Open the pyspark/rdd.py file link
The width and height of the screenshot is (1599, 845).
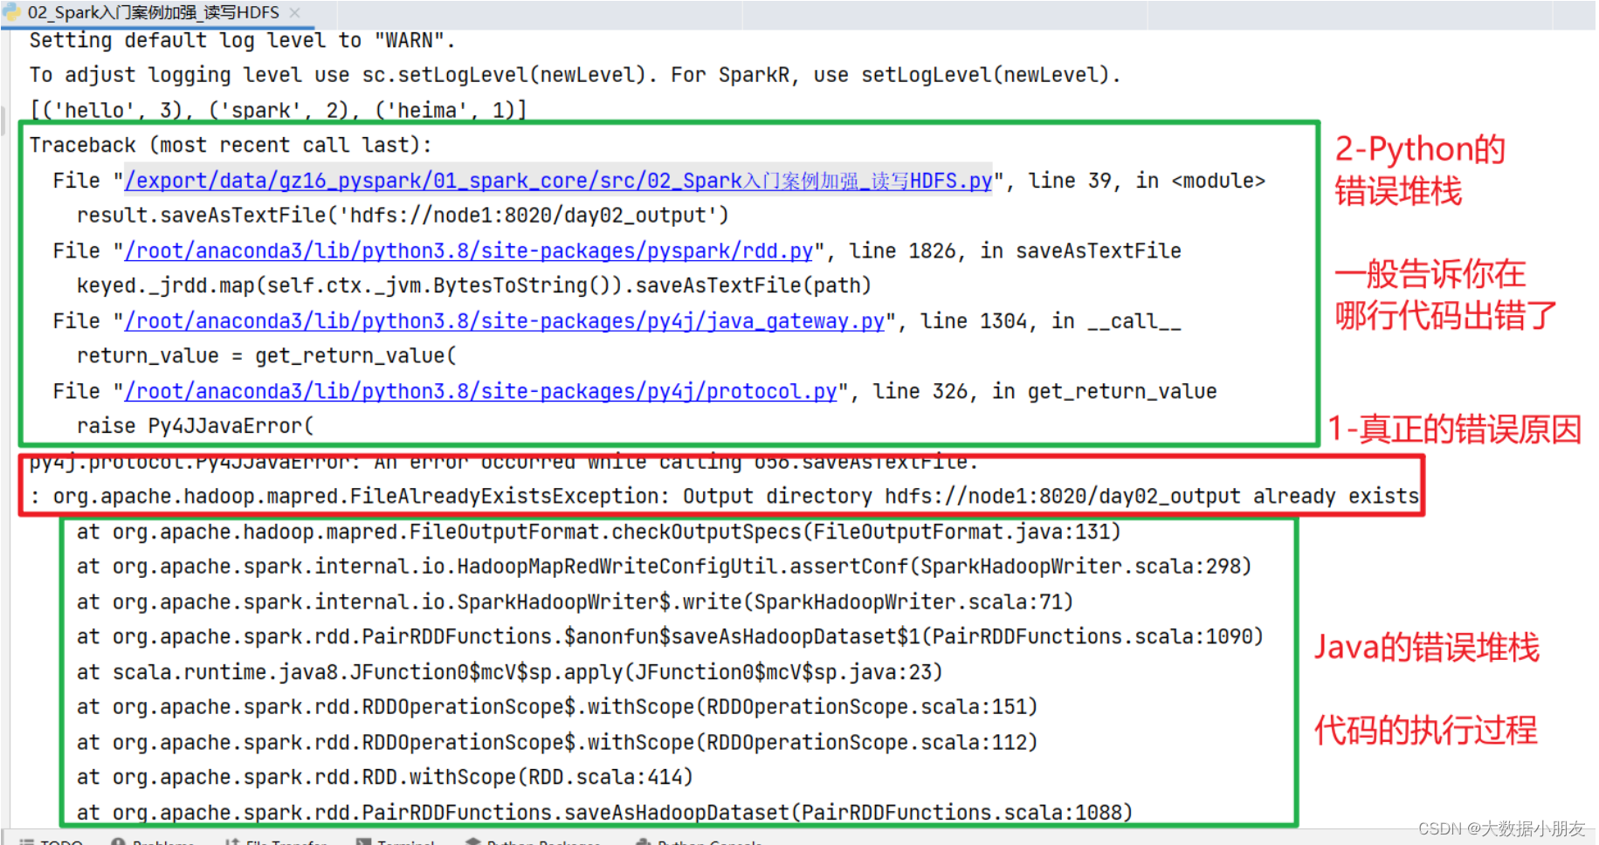pyautogui.click(x=469, y=251)
